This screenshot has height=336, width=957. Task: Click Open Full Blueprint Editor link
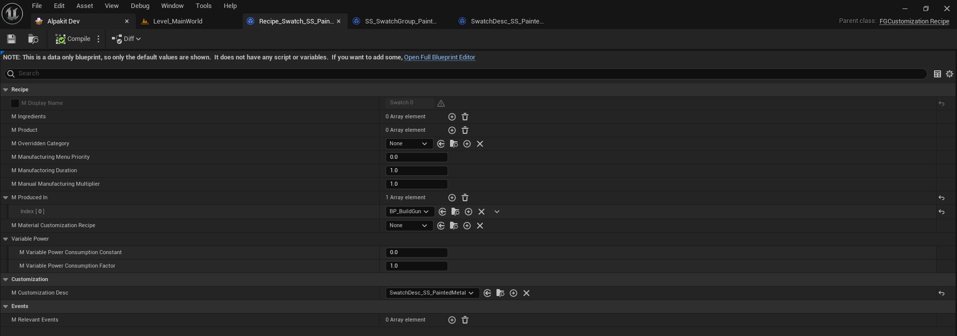[440, 57]
